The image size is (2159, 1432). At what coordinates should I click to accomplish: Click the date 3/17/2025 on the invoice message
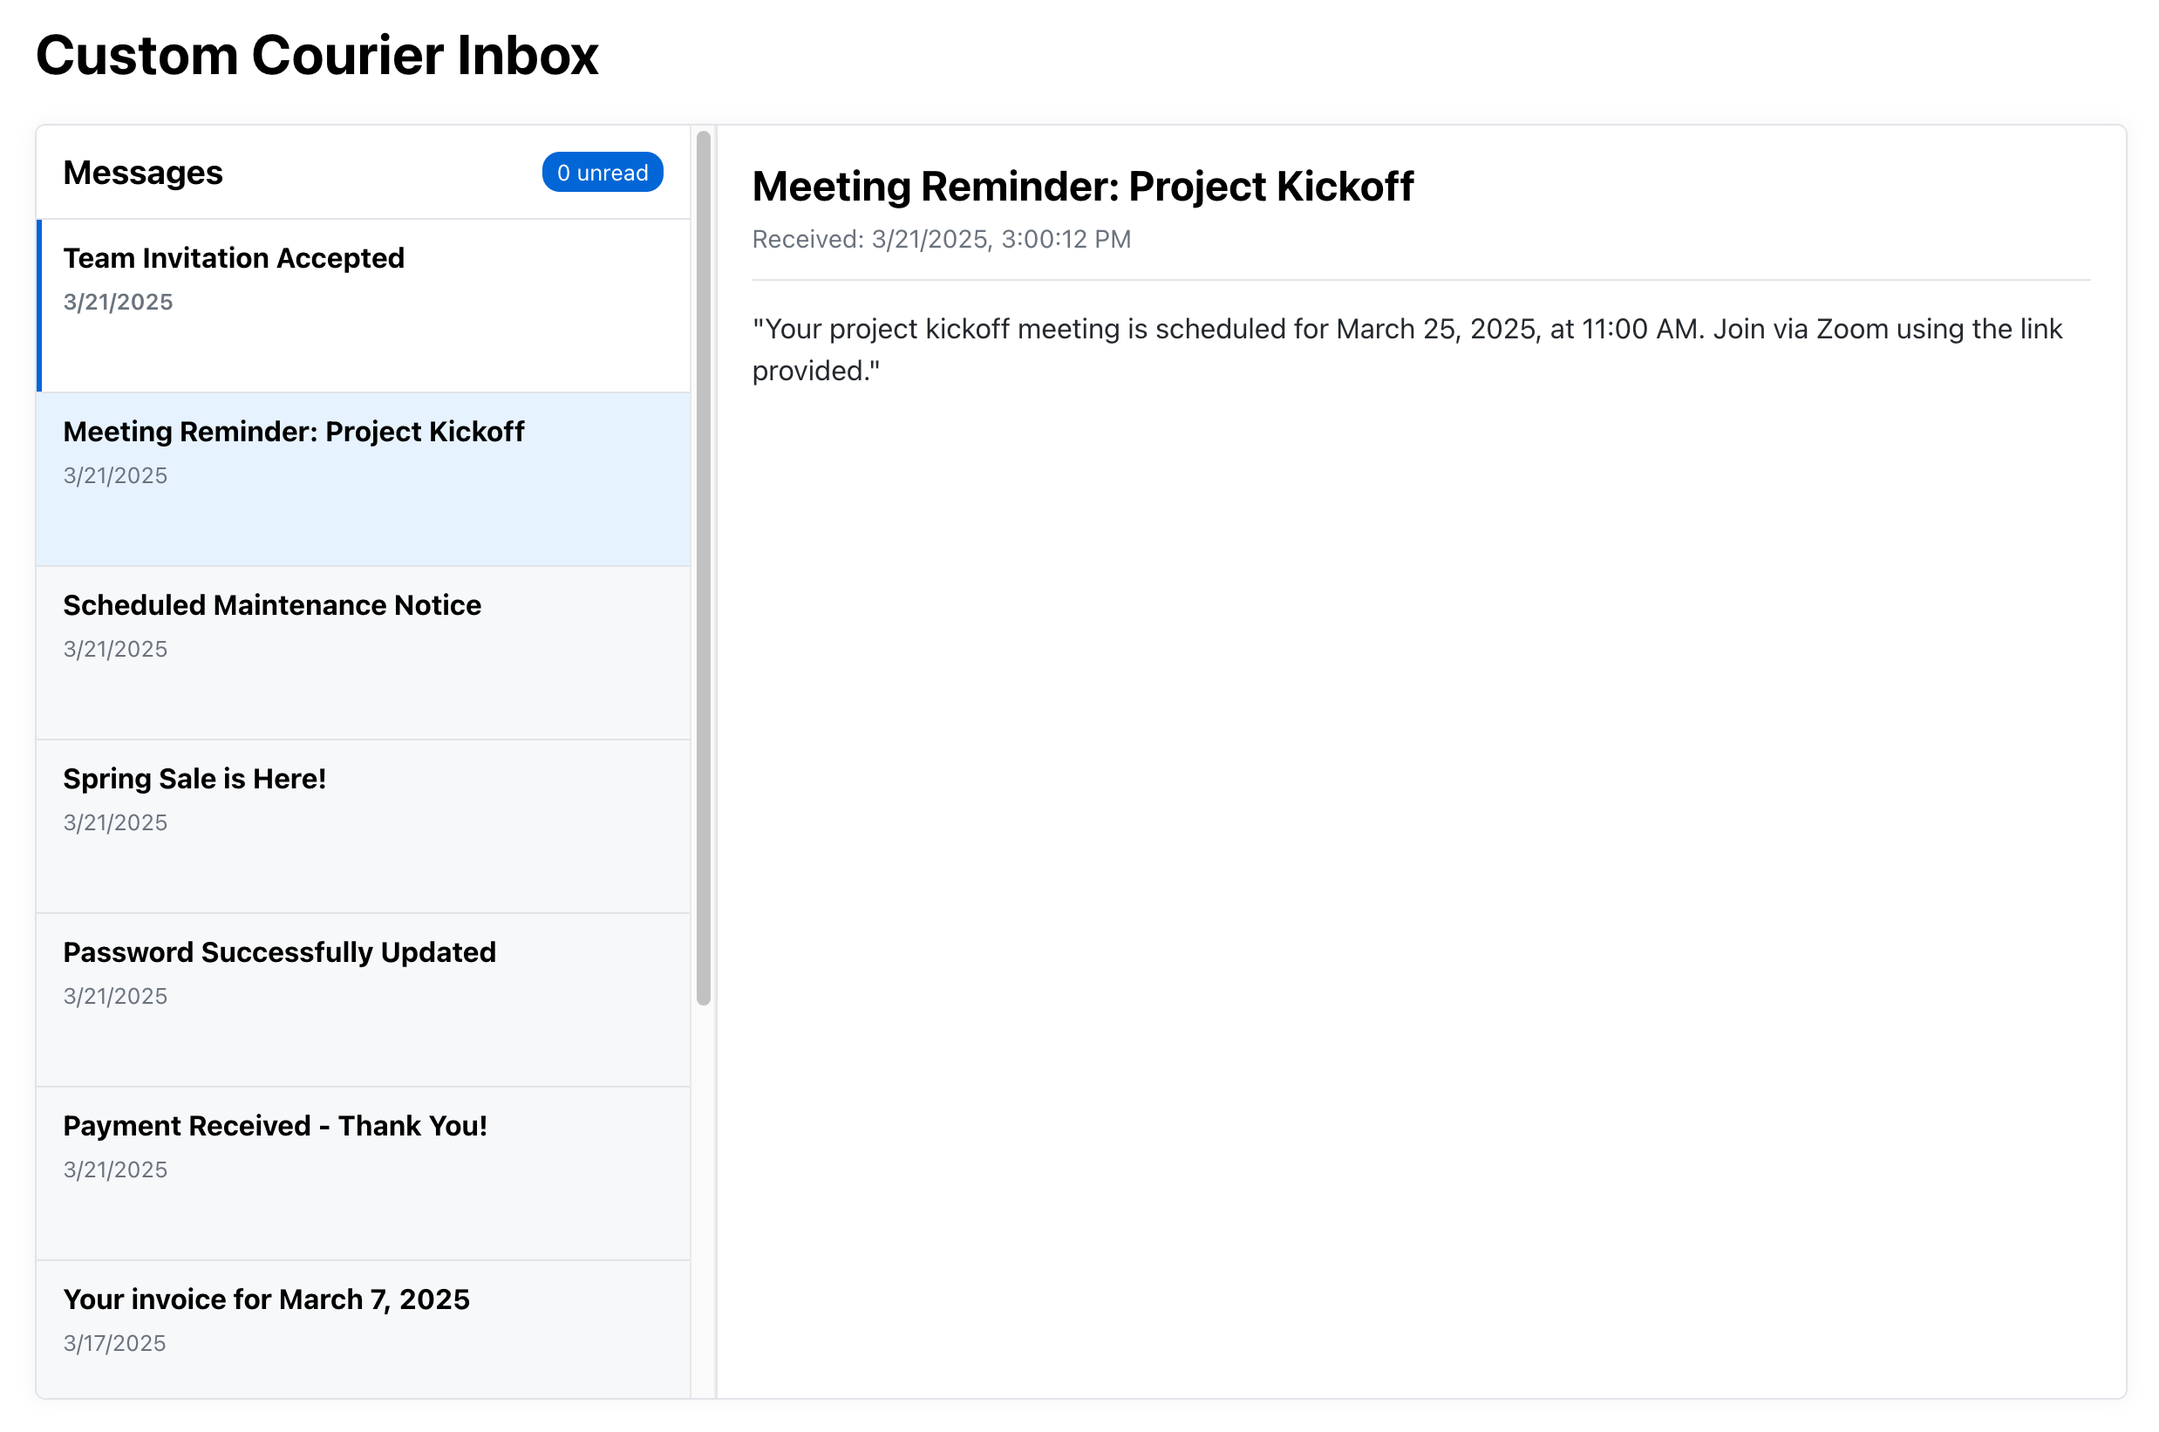(115, 1342)
